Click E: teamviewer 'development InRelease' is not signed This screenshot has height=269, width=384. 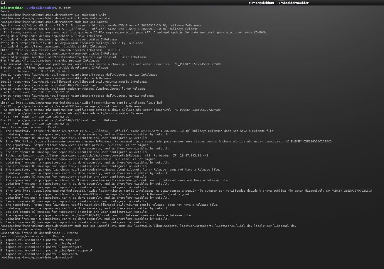[78, 159]
